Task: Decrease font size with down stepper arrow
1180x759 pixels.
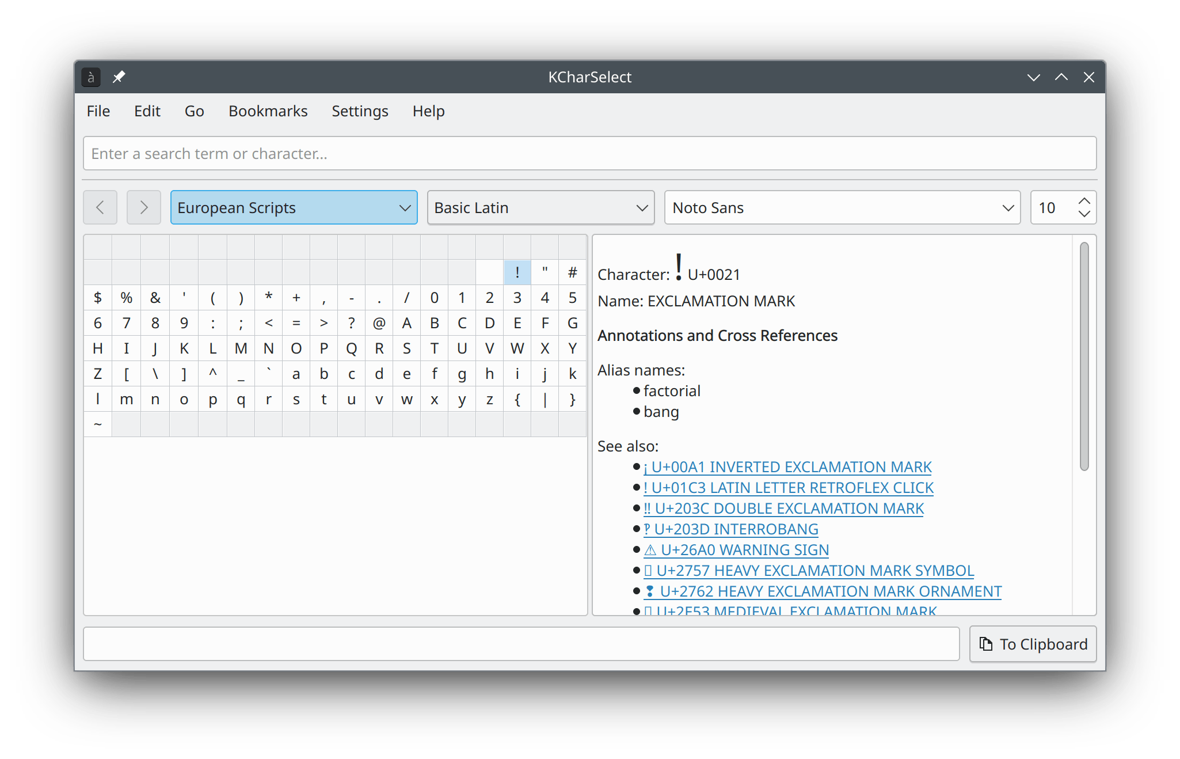Action: coord(1084,214)
